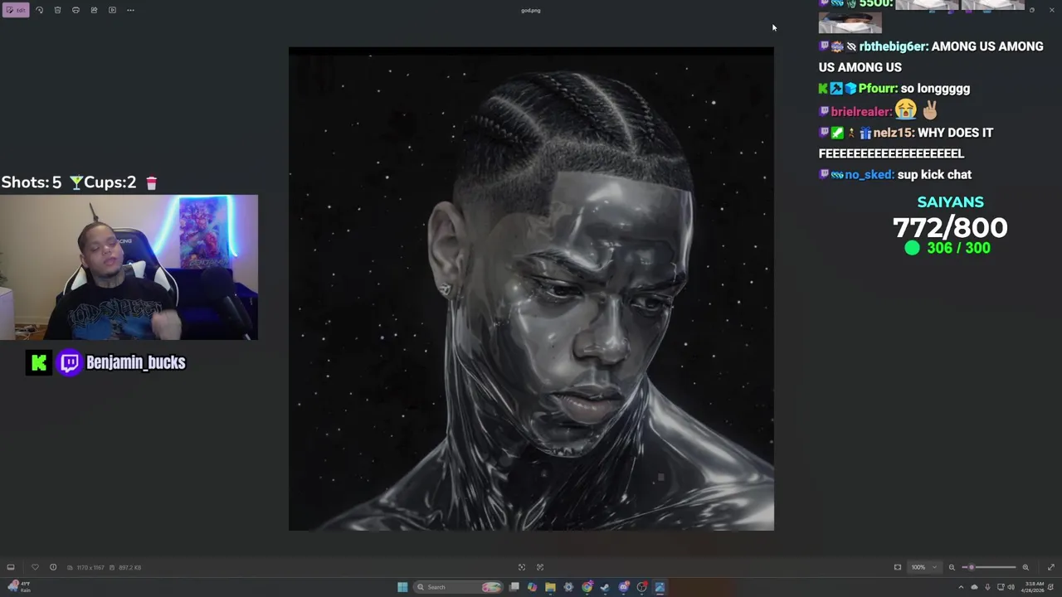The height and width of the screenshot is (597, 1062).
Task: Open Steam from the taskbar
Action: pos(605,587)
